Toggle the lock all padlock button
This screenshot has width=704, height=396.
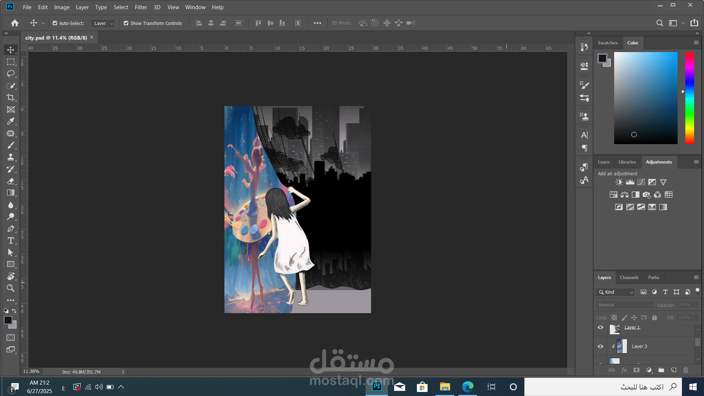click(654, 318)
